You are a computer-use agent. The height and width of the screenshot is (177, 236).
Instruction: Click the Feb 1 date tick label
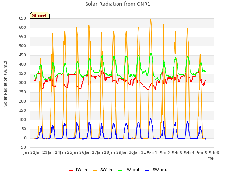coord(152,153)
